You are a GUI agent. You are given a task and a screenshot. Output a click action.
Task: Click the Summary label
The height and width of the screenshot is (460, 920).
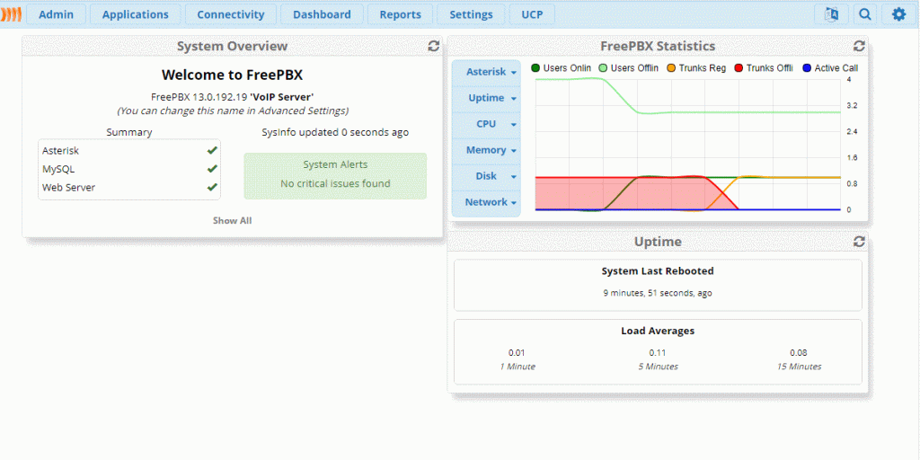[129, 133]
